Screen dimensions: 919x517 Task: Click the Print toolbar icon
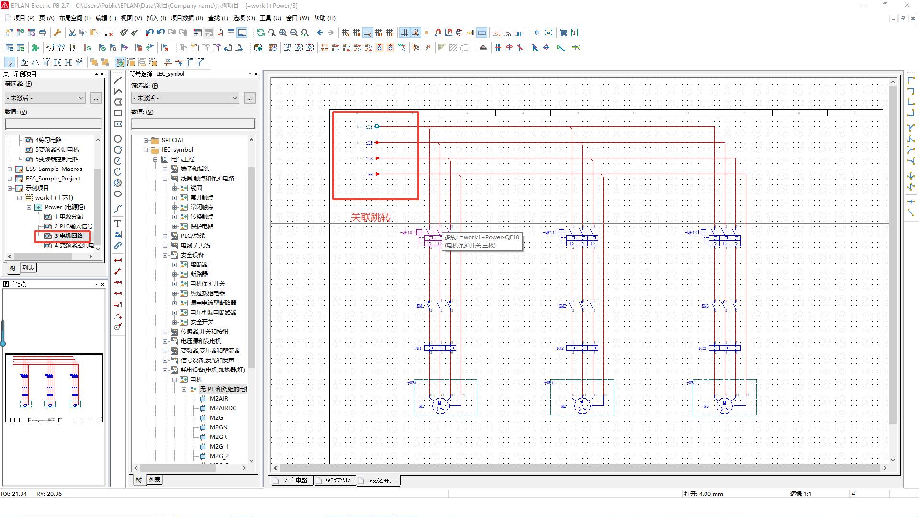pos(43,33)
